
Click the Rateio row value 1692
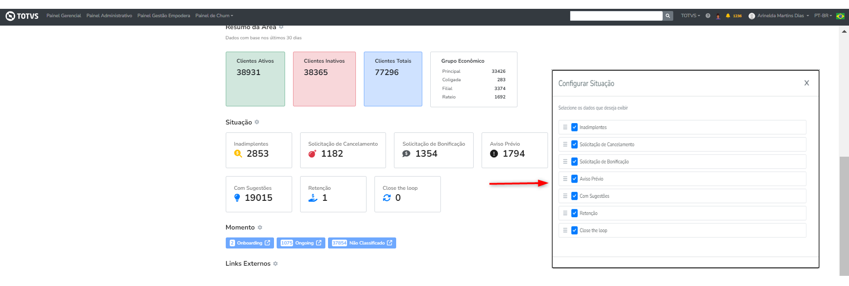click(x=500, y=97)
